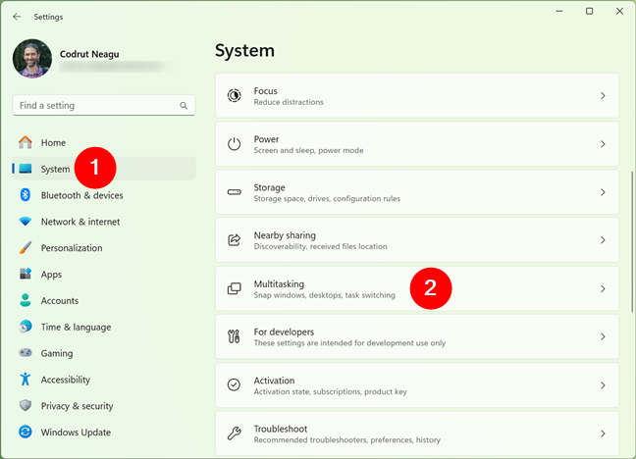Open Apps settings
The image size is (636, 459).
[x=104, y=274]
